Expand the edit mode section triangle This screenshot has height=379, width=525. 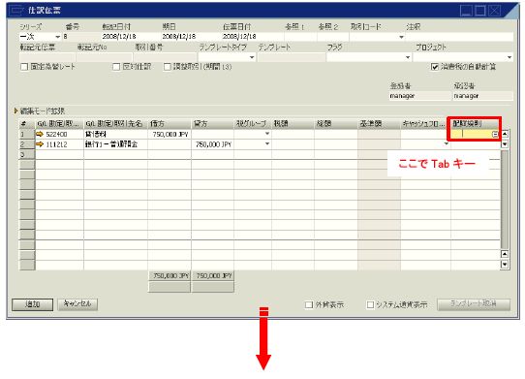pyautogui.click(x=15, y=111)
